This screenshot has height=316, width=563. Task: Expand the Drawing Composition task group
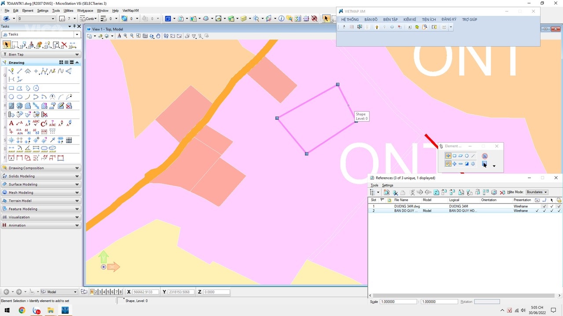tap(40, 168)
